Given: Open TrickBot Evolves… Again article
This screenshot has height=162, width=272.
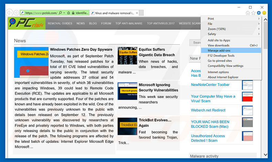Looking at the screenshot, I should [155, 123].
